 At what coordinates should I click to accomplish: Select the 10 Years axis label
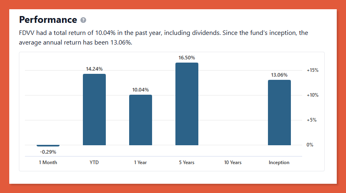coord(233,163)
